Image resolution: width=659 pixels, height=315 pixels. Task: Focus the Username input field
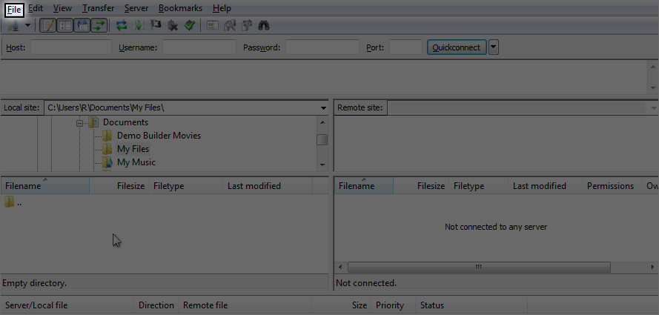(199, 47)
